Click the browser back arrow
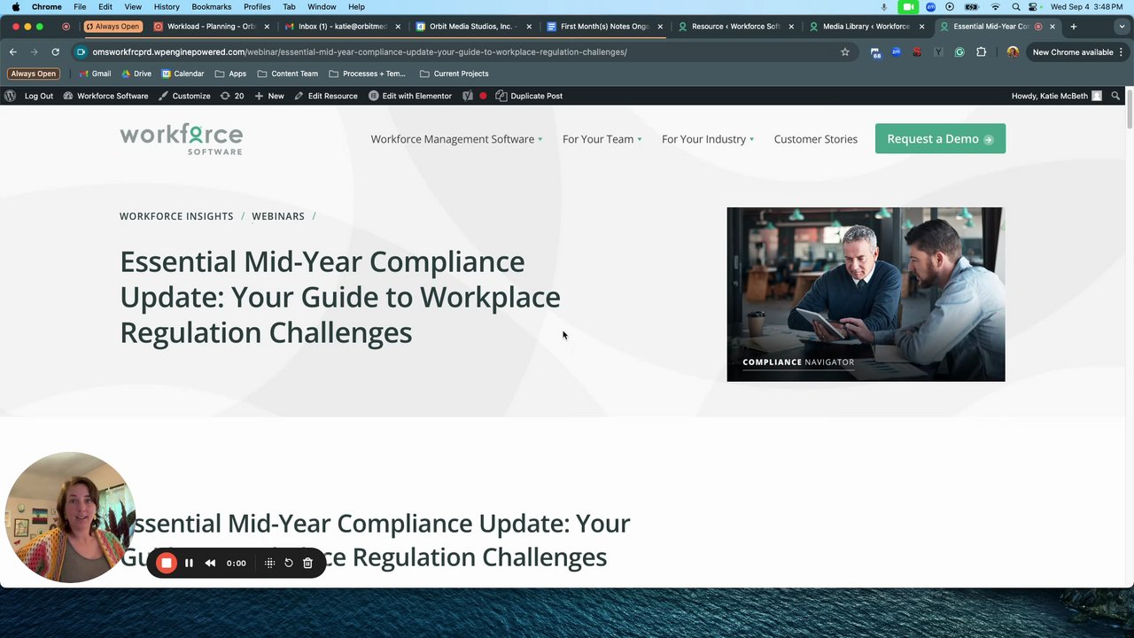The width and height of the screenshot is (1134, 638). tap(13, 52)
